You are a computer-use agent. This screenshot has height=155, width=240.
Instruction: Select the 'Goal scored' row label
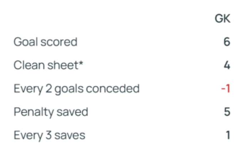click(x=45, y=42)
